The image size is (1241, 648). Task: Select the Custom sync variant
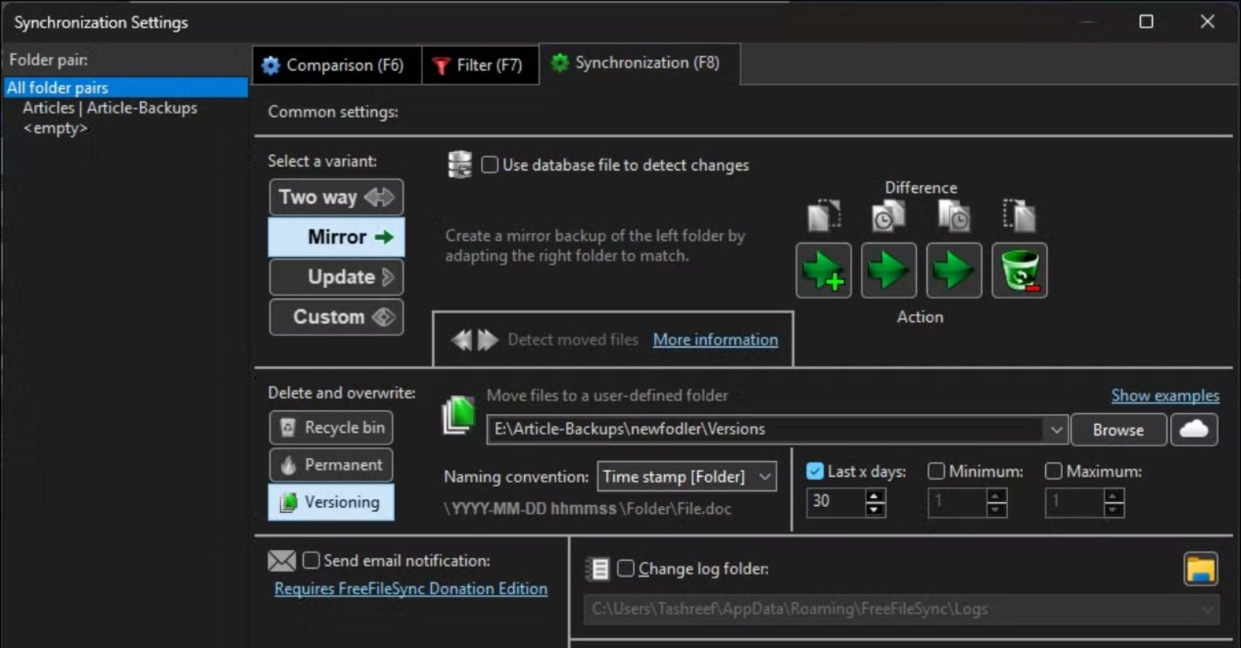336,317
